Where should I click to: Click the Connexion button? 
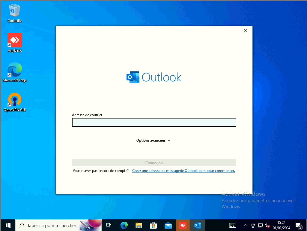pos(154,163)
